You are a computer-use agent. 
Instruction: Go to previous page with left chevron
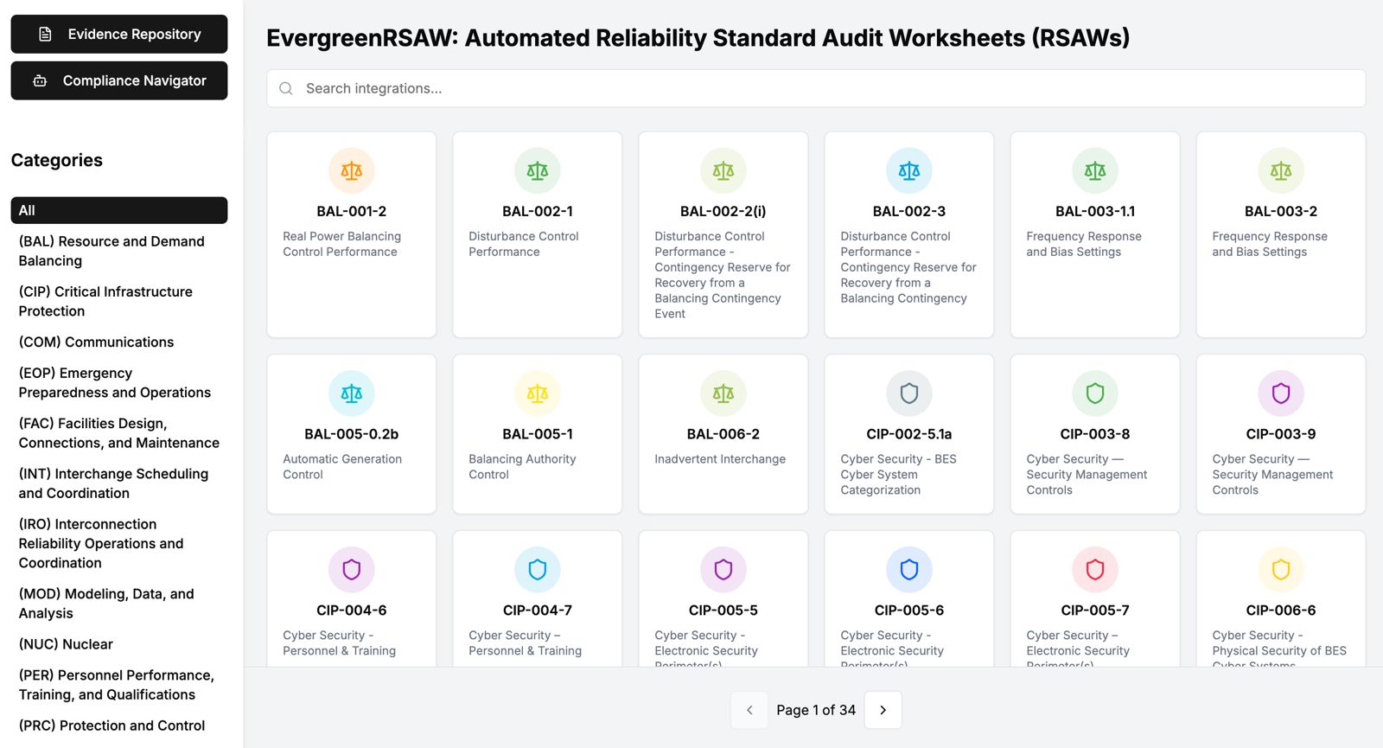(749, 710)
